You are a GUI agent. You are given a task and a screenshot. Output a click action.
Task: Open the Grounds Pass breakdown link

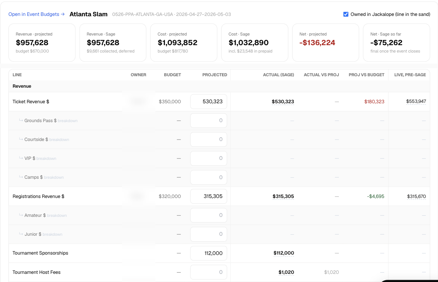click(68, 121)
